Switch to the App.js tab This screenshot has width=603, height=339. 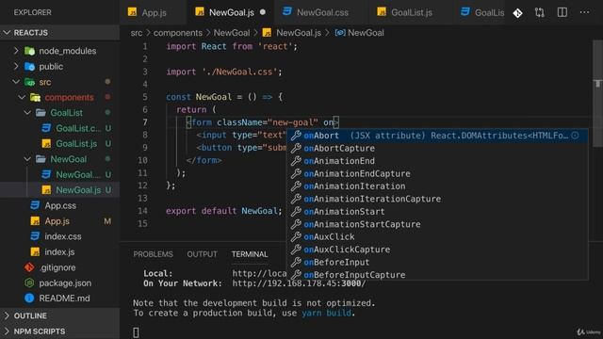click(x=153, y=12)
